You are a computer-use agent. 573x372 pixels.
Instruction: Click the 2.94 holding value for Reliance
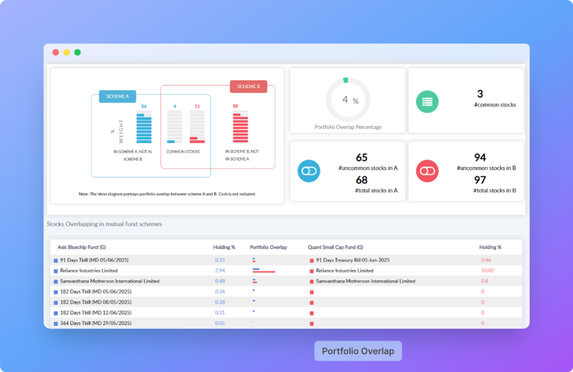click(220, 271)
